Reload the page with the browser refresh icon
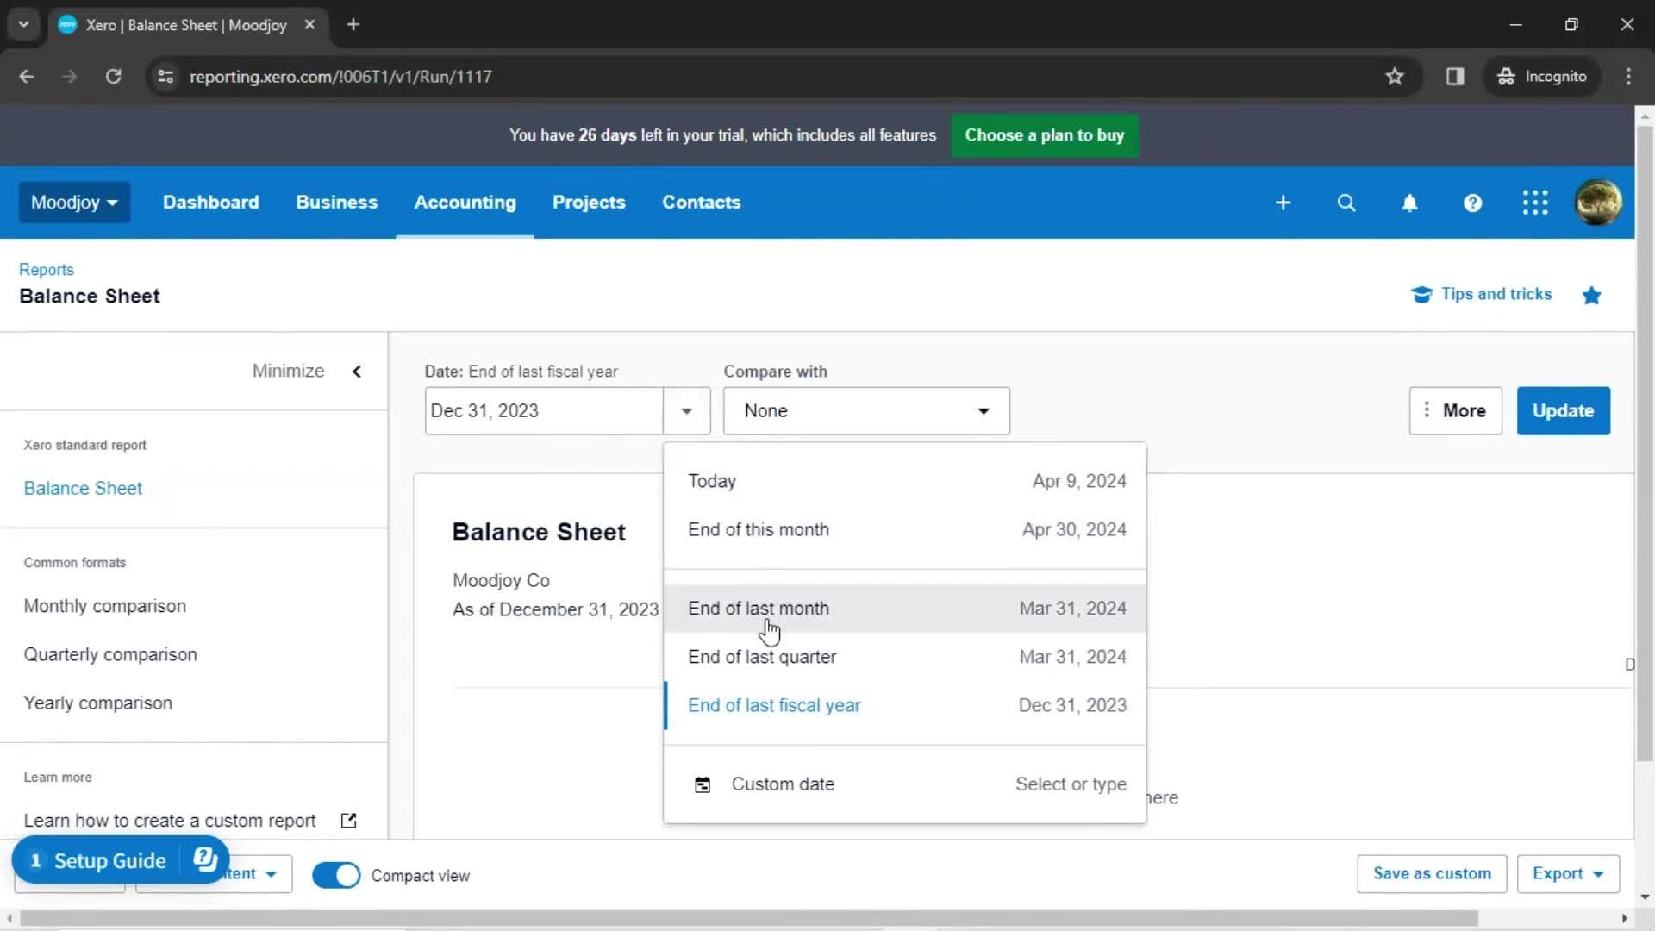Screen dimensions: 1655x931 (113, 77)
